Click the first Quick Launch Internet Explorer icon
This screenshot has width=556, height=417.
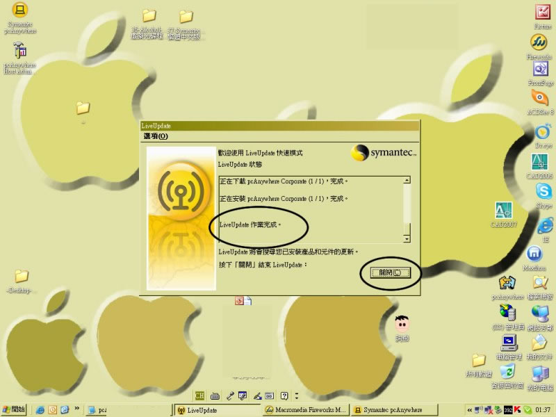(x=40, y=410)
